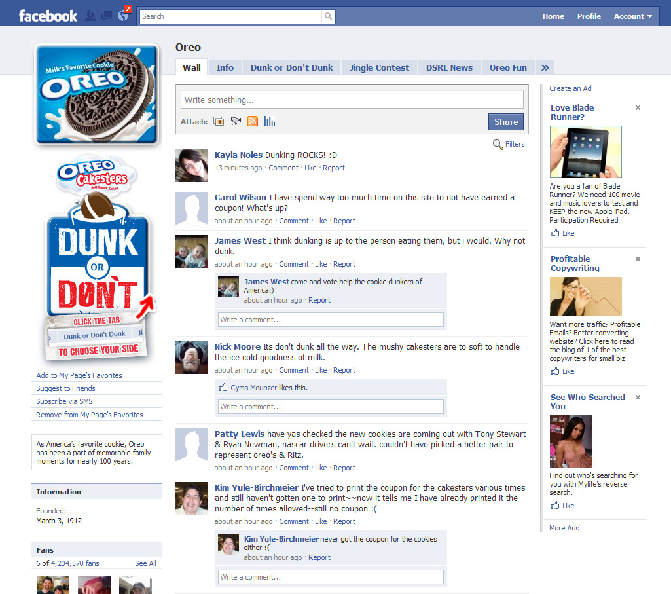Image resolution: width=671 pixels, height=594 pixels.
Task: Switch to the Info tab
Action: pyautogui.click(x=225, y=67)
